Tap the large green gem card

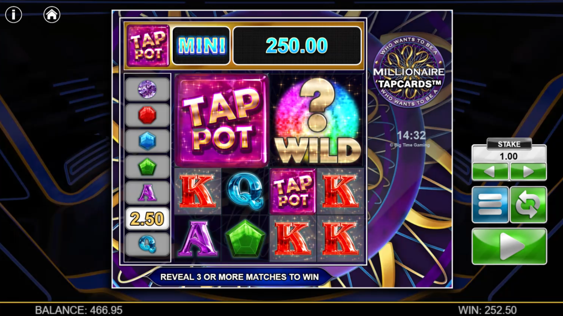coord(245,239)
